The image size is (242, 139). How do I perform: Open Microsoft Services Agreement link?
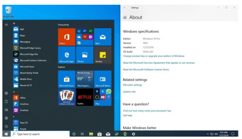click(159, 63)
